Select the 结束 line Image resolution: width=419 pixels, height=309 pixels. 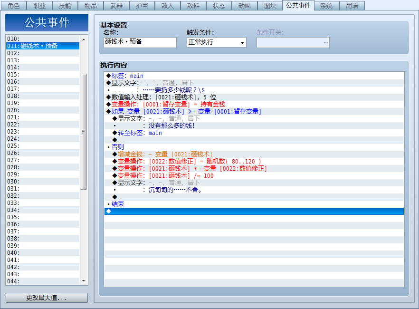(x=254, y=204)
